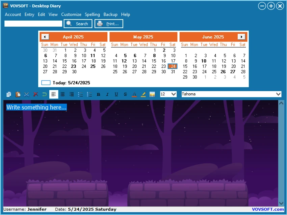Click Today: 5/24/2025 link

tap(71, 83)
